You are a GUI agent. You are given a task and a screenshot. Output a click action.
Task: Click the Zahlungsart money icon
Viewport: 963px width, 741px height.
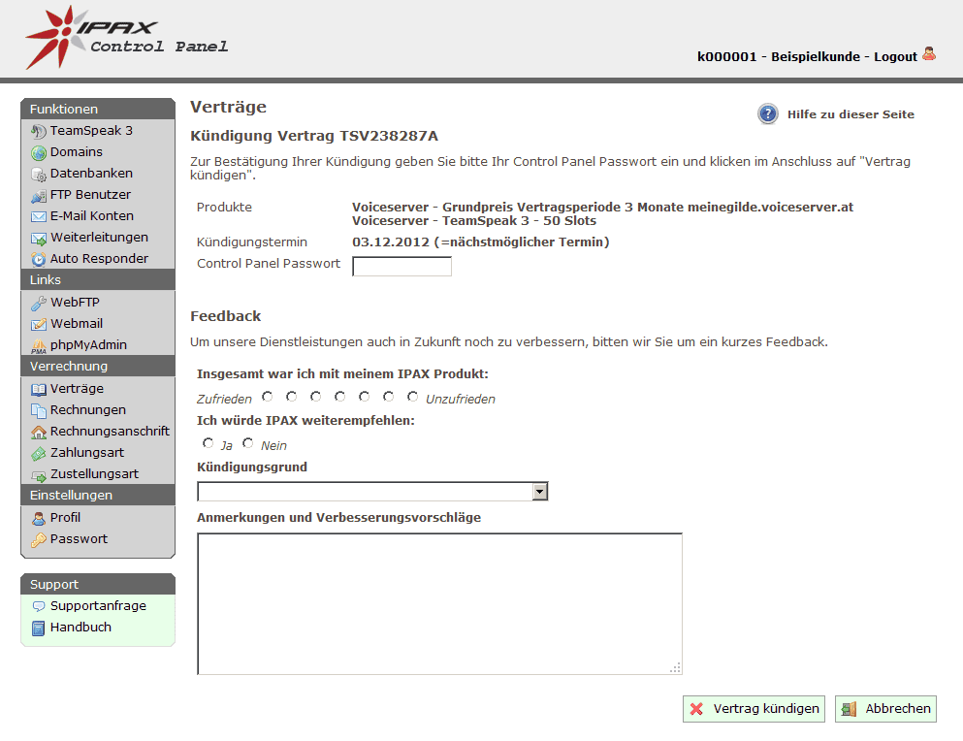point(39,453)
